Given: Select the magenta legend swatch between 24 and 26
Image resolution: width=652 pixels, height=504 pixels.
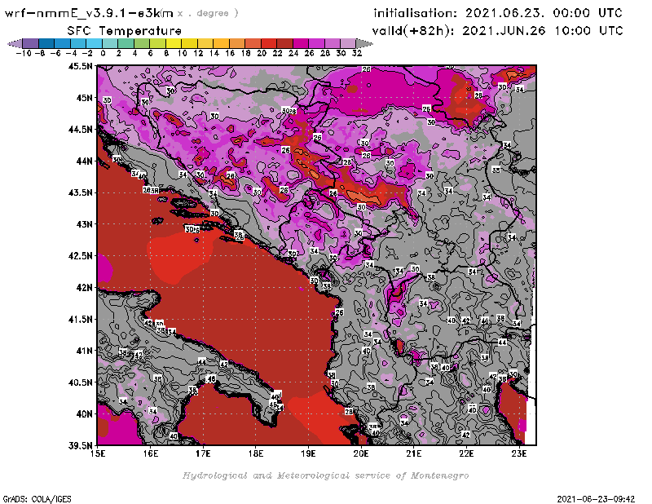Looking at the screenshot, I should click(300, 43).
